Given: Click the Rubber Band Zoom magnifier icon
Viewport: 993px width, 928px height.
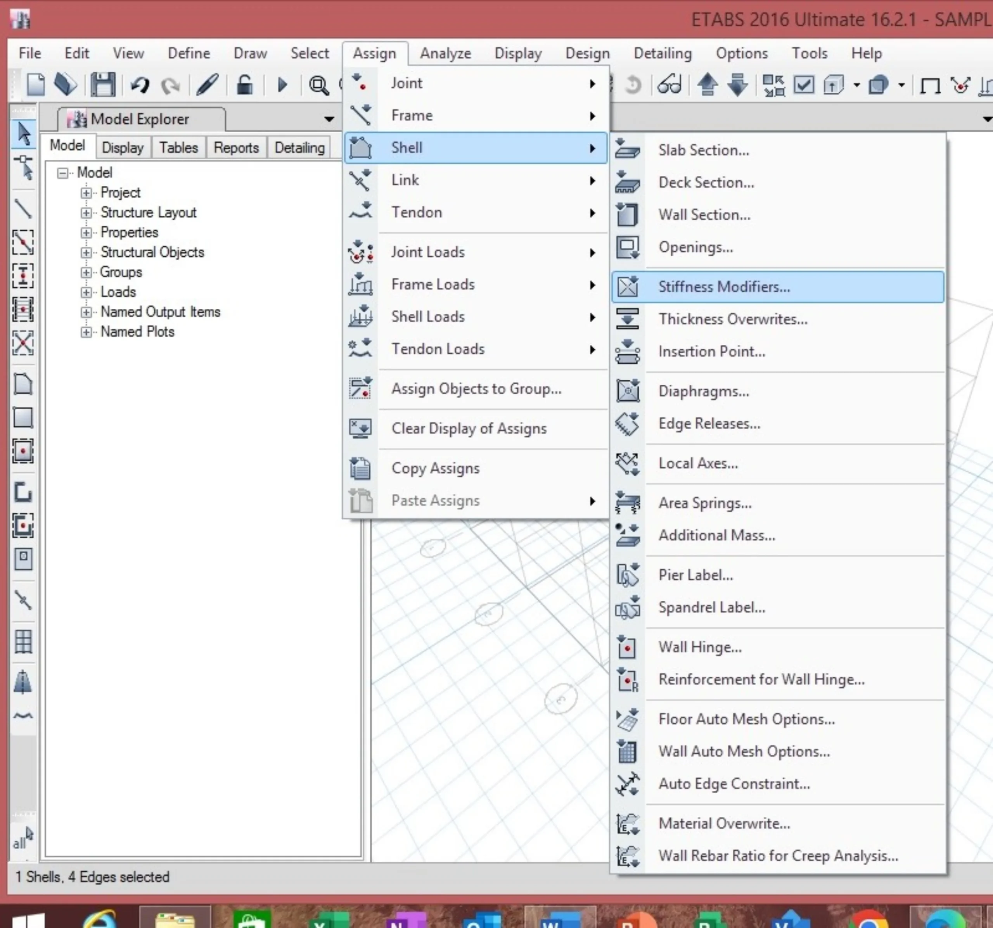Looking at the screenshot, I should pyautogui.click(x=319, y=85).
